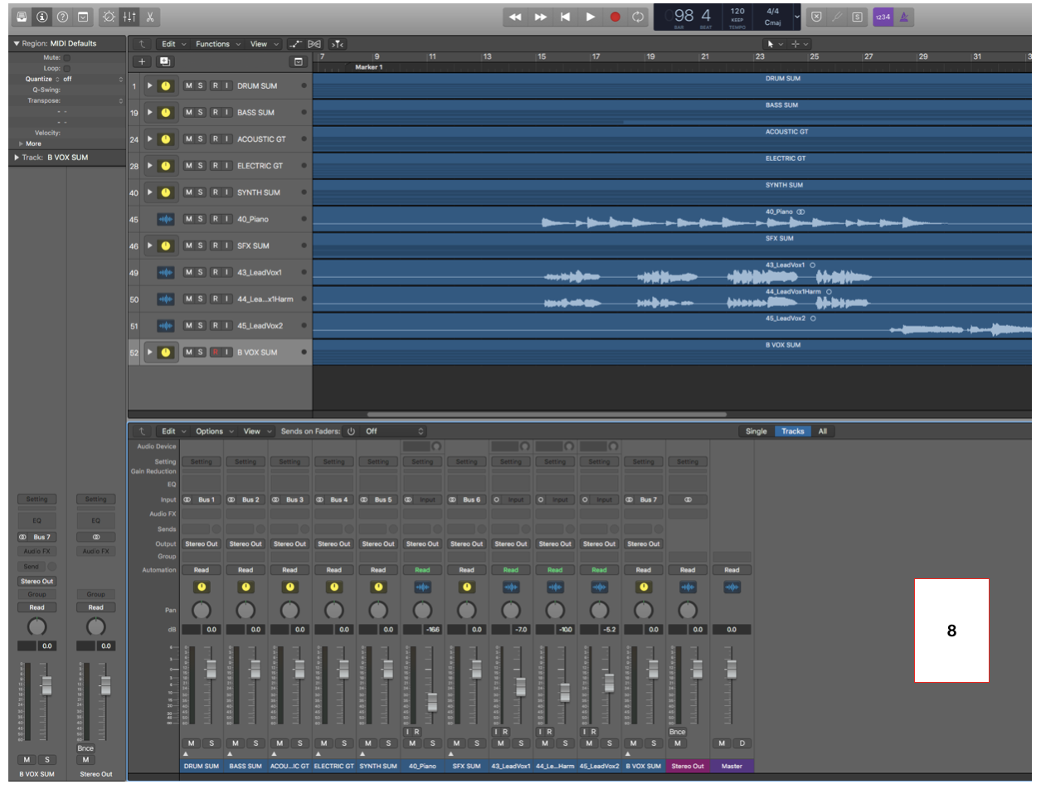Open the Library panel
This screenshot has height=789, width=1041.
21,17
